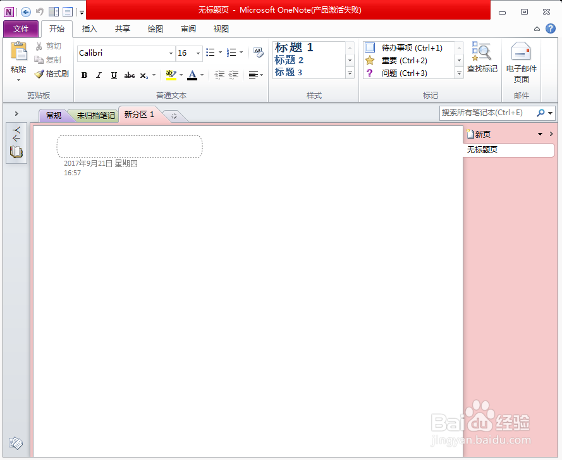The height and width of the screenshot is (460, 562).
Task: Click Format Painter (格式刷)
Action: point(52,74)
